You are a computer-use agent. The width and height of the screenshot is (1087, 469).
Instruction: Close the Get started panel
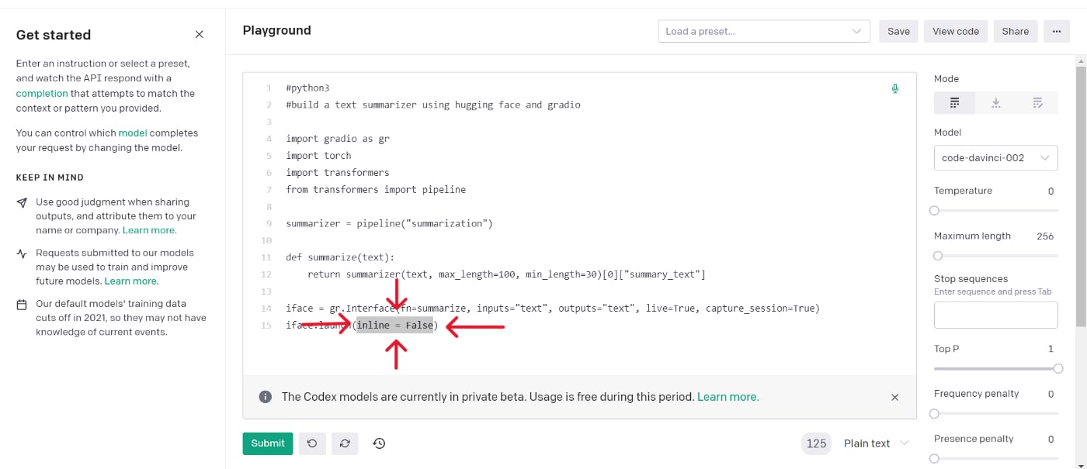click(x=200, y=35)
